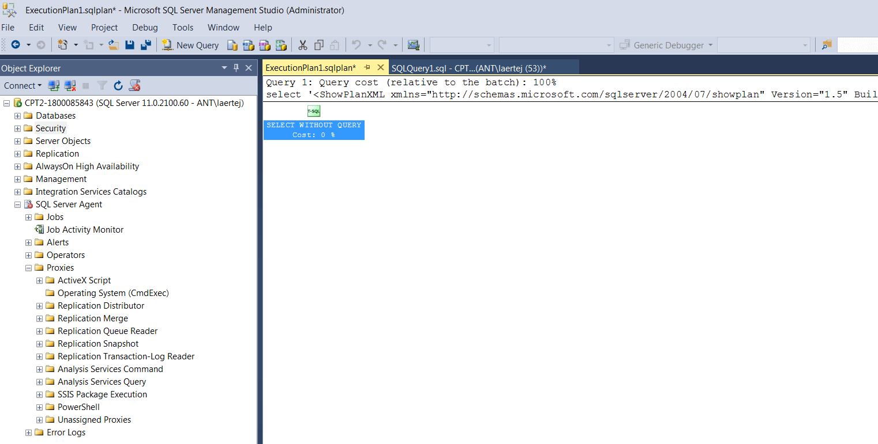Select Operating System (CmdExec) folder
878x444 pixels.
pyautogui.click(x=113, y=293)
